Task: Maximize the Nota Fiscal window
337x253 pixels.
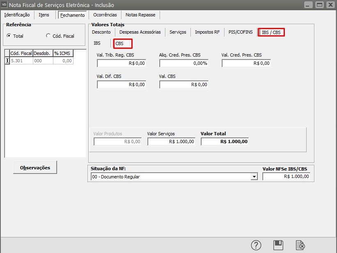Action: point(319,5)
